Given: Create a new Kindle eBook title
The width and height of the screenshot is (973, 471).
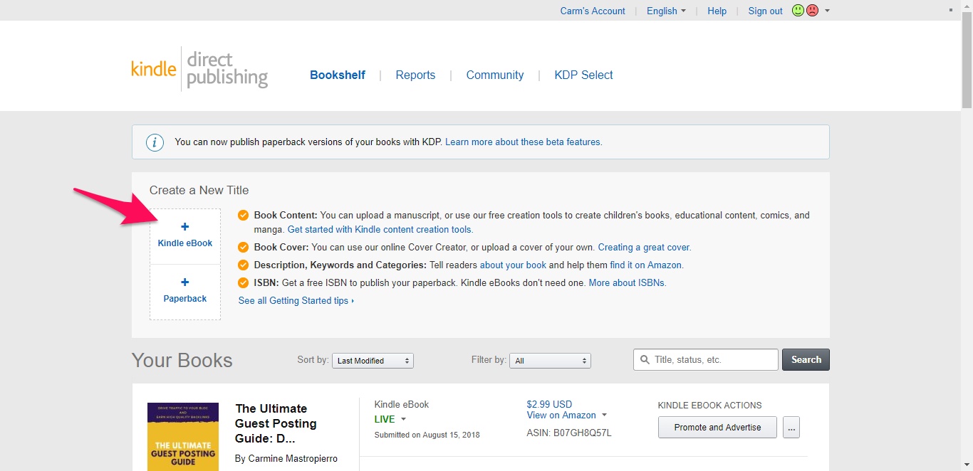Looking at the screenshot, I should 185,237.
